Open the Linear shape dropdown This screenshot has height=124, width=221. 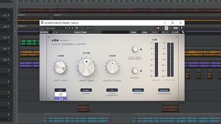click(86, 90)
